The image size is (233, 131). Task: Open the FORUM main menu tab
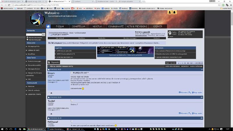(x=60, y=26)
